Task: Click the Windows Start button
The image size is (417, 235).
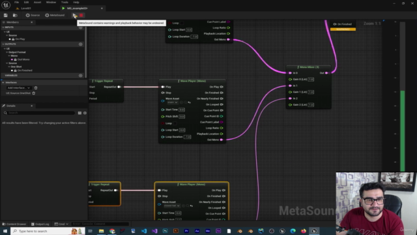Action: [x=5, y=231]
